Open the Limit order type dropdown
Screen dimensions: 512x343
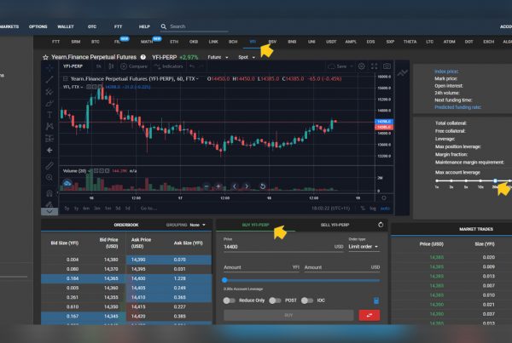(x=364, y=247)
